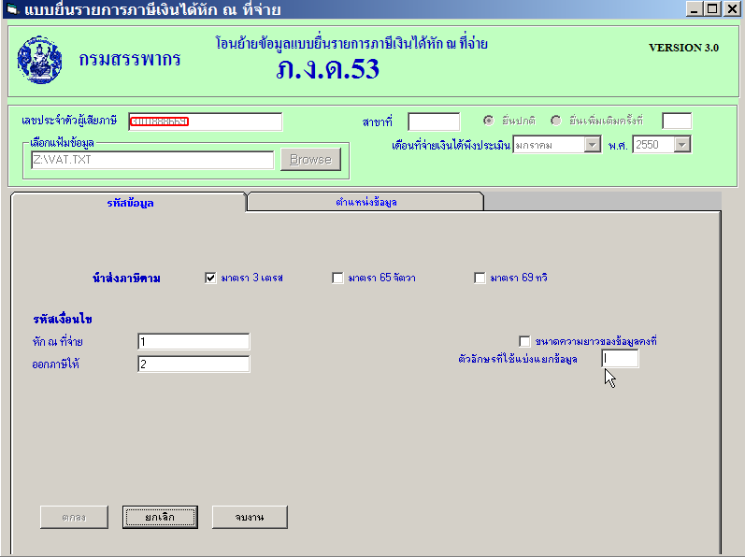Enable ขนาดความยาวของข้อมูลคงที่ checkbox
The image size is (745, 557).
click(524, 342)
